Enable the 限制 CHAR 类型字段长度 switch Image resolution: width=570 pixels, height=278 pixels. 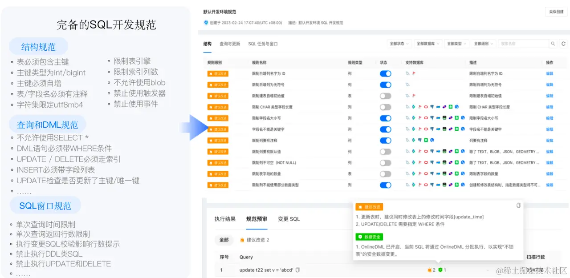tap(386, 107)
